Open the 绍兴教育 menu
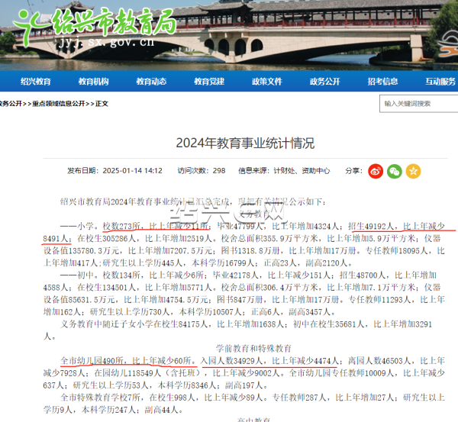Image resolution: width=458 pixels, height=422 pixels. [x=36, y=81]
